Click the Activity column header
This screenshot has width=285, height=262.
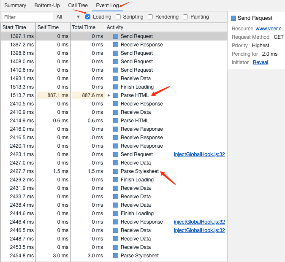166,27
